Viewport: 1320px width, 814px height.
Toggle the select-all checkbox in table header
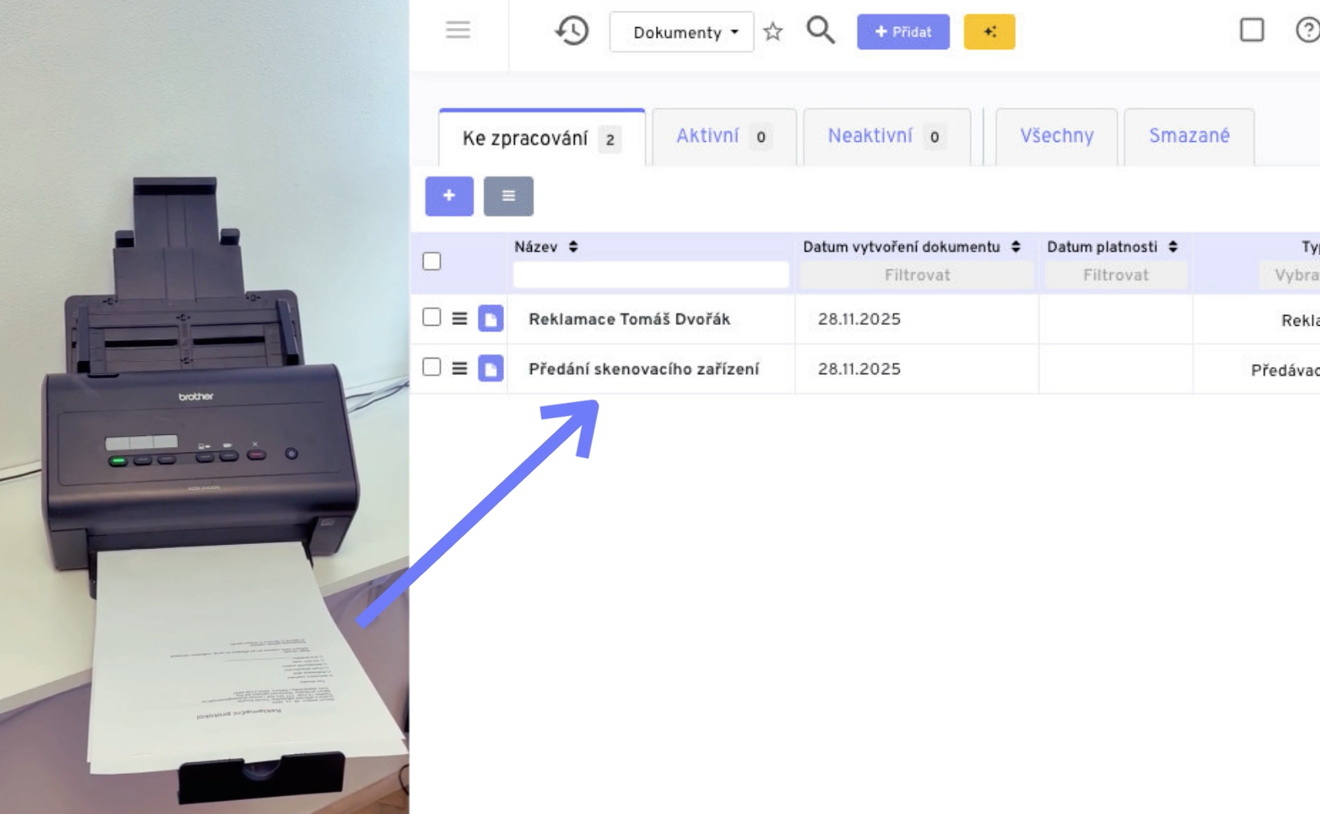(432, 261)
